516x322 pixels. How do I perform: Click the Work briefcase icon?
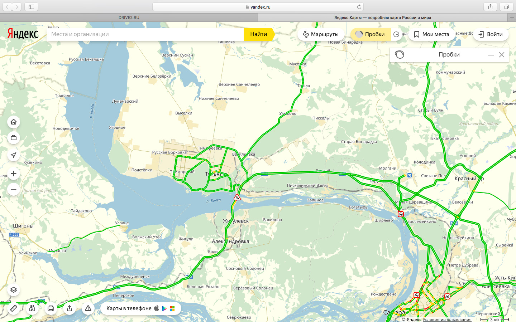click(14, 138)
